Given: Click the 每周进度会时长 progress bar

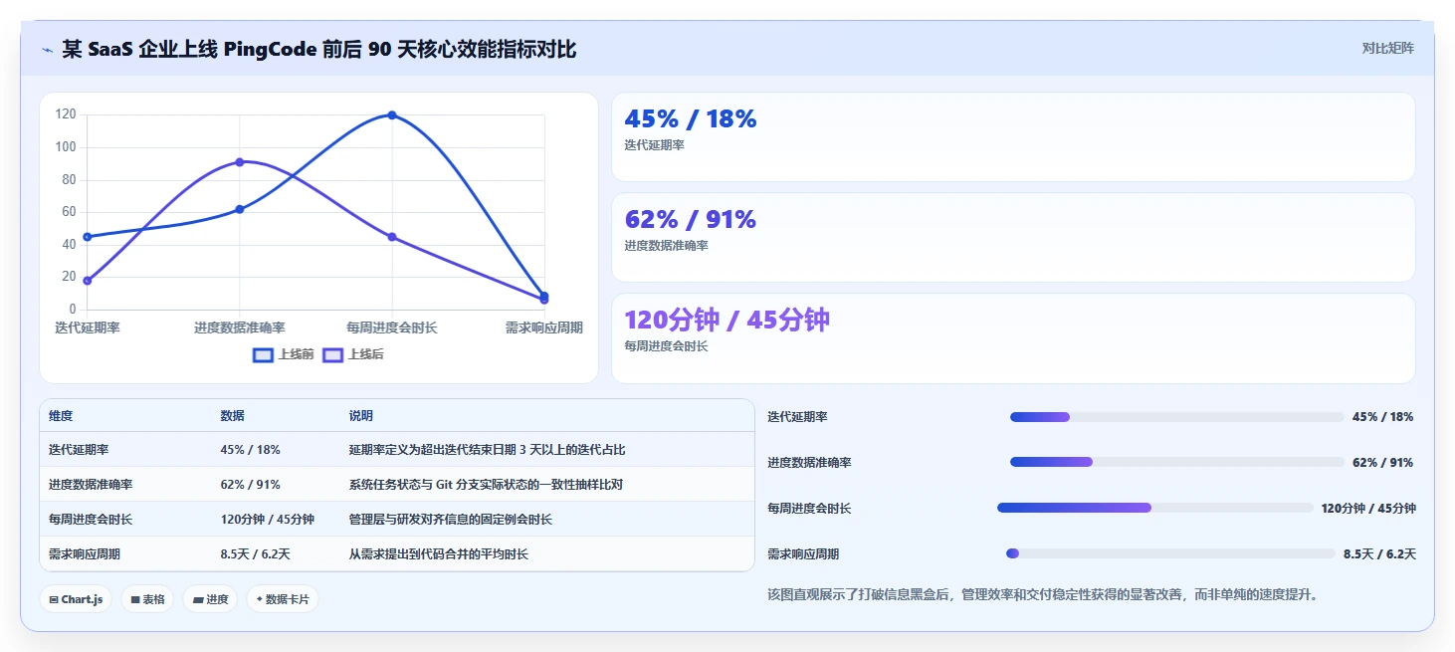Looking at the screenshot, I should (1154, 508).
